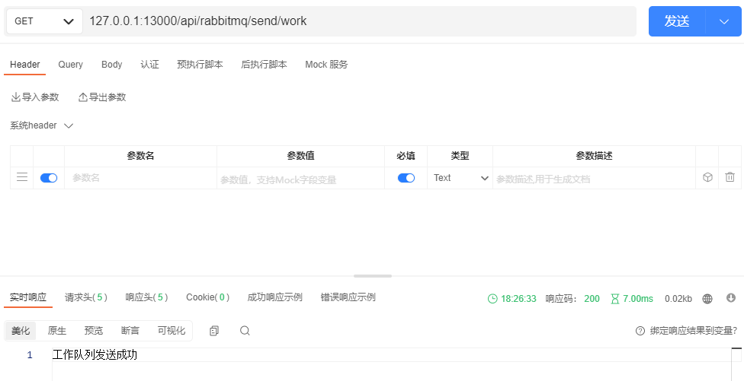744x381 pixels.
Task: Open the 后执行脚本 tab
Action: tap(264, 65)
